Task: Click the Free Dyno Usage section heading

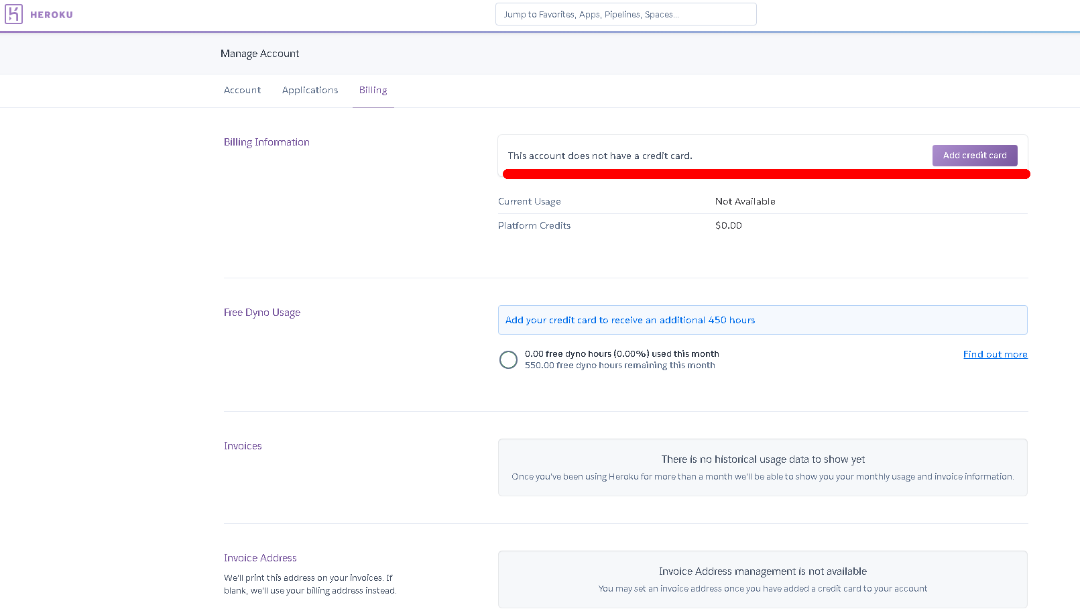Action: 261,313
